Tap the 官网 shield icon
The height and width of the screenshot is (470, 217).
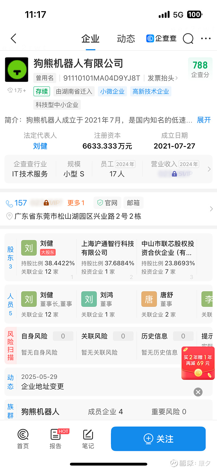tap(100, 203)
